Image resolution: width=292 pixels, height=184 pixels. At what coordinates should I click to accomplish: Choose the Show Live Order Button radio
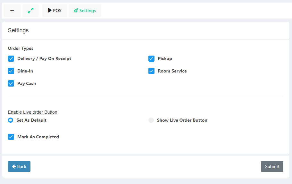(151, 120)
